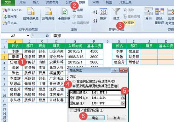The height and width of the screenshot is (122, 174).
Task: Click range picker for 复制到 field
Action: click(123, 103)
